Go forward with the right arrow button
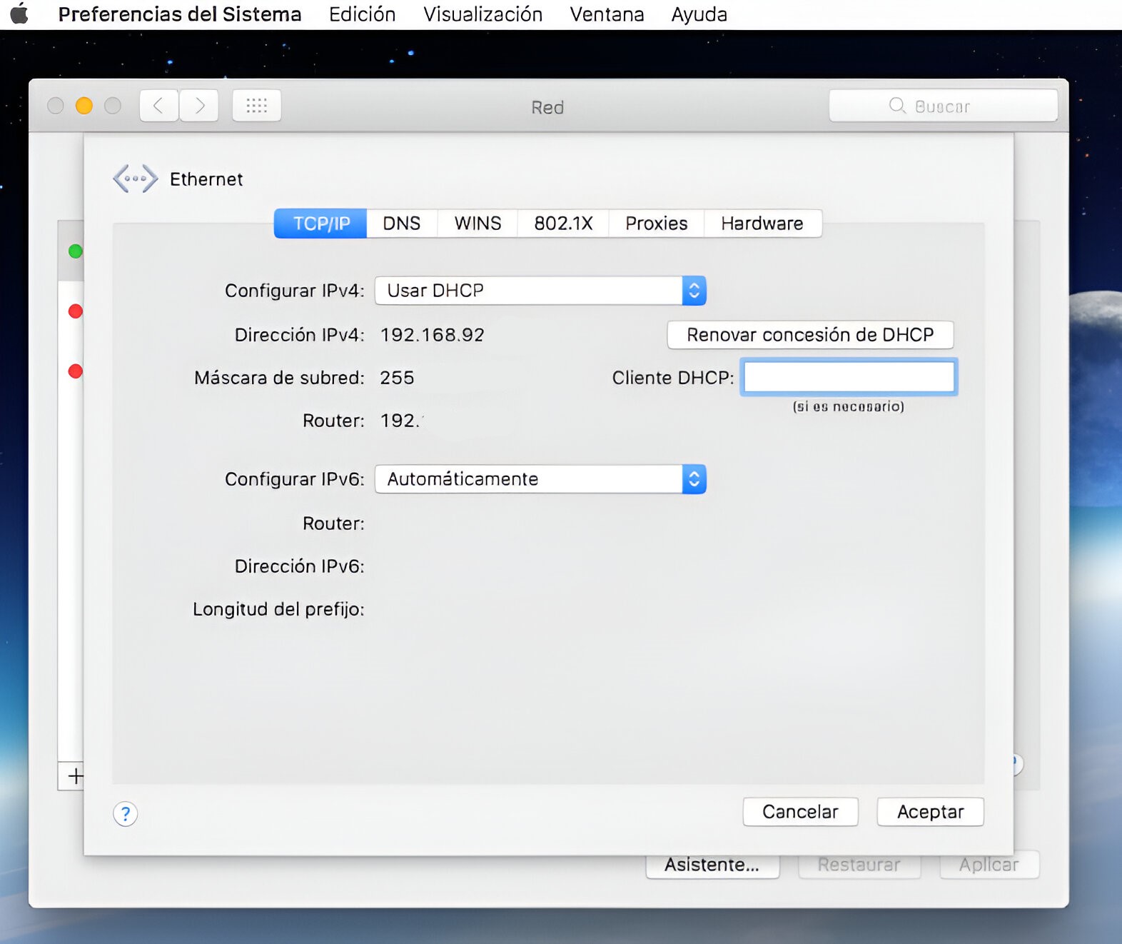Viewport: 1122px width, 944px height. click(199, 106)
